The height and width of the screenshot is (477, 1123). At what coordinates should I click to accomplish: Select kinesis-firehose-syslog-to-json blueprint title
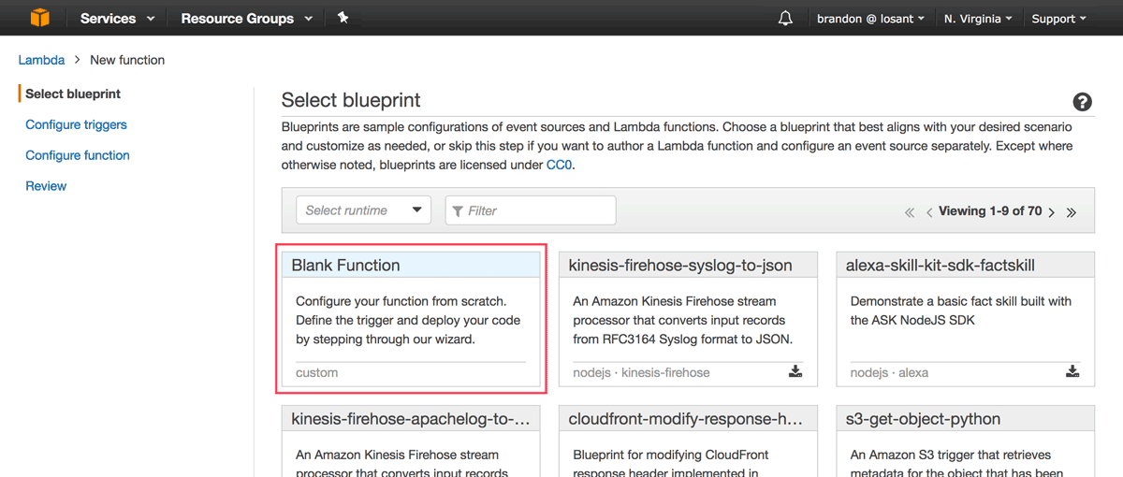(x=680, y=266)
